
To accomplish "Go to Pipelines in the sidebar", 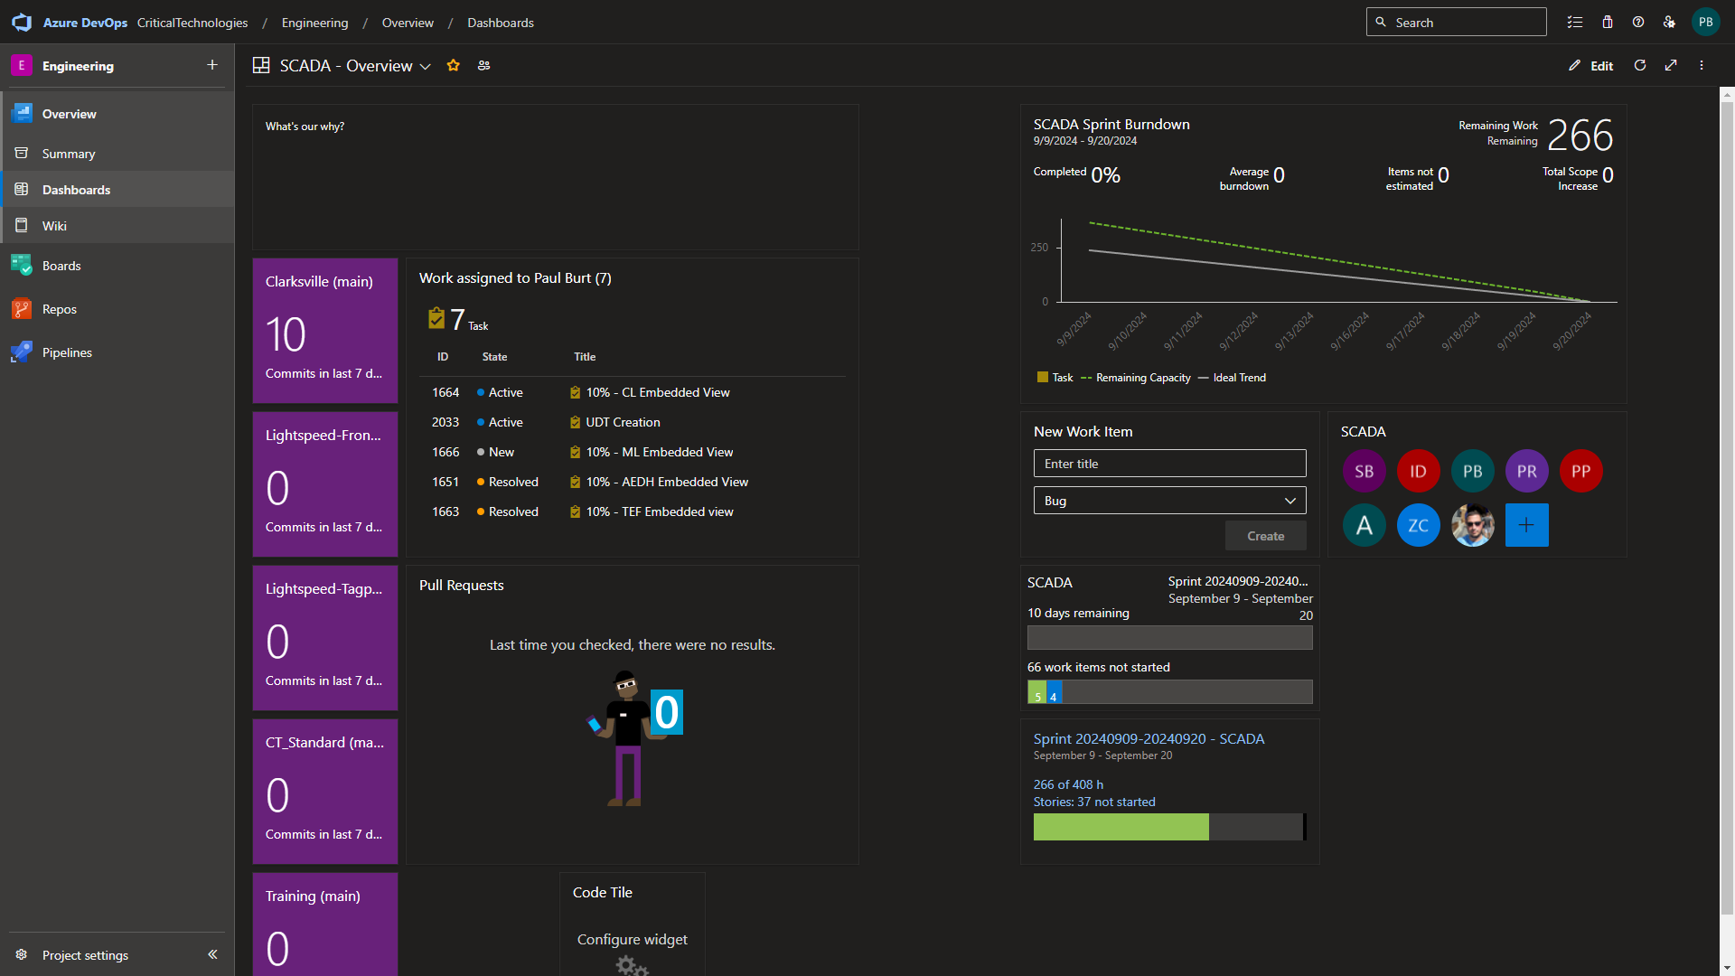I will pos(67,352).
